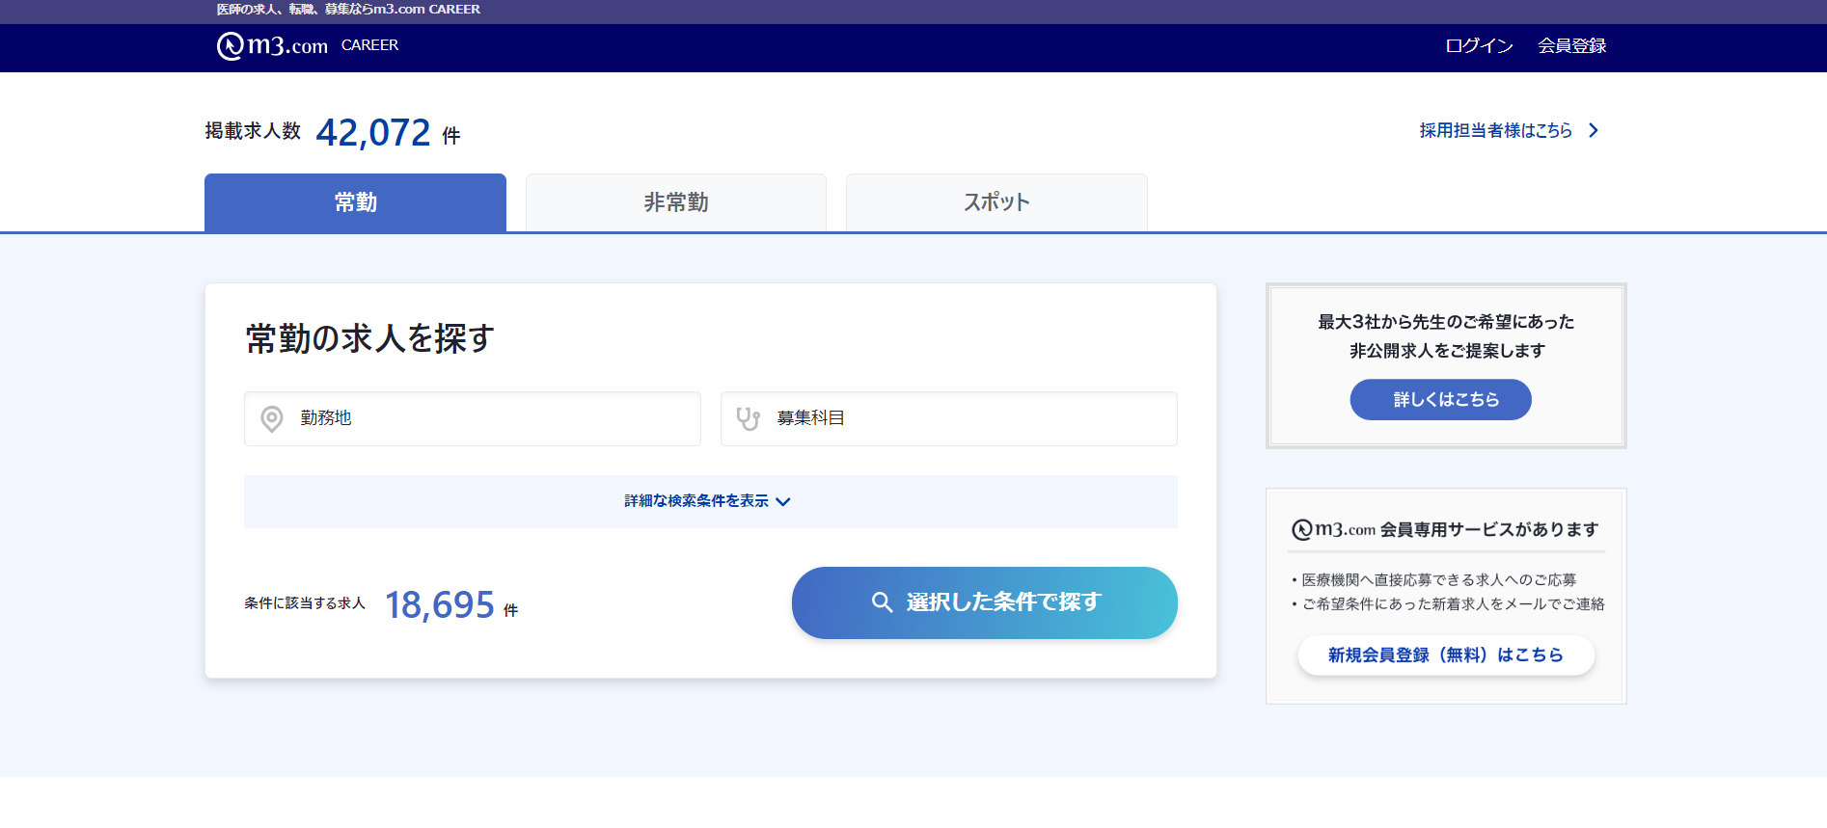
Task: Click the magnifying glass search icon
Action: [x=882, y=602]
